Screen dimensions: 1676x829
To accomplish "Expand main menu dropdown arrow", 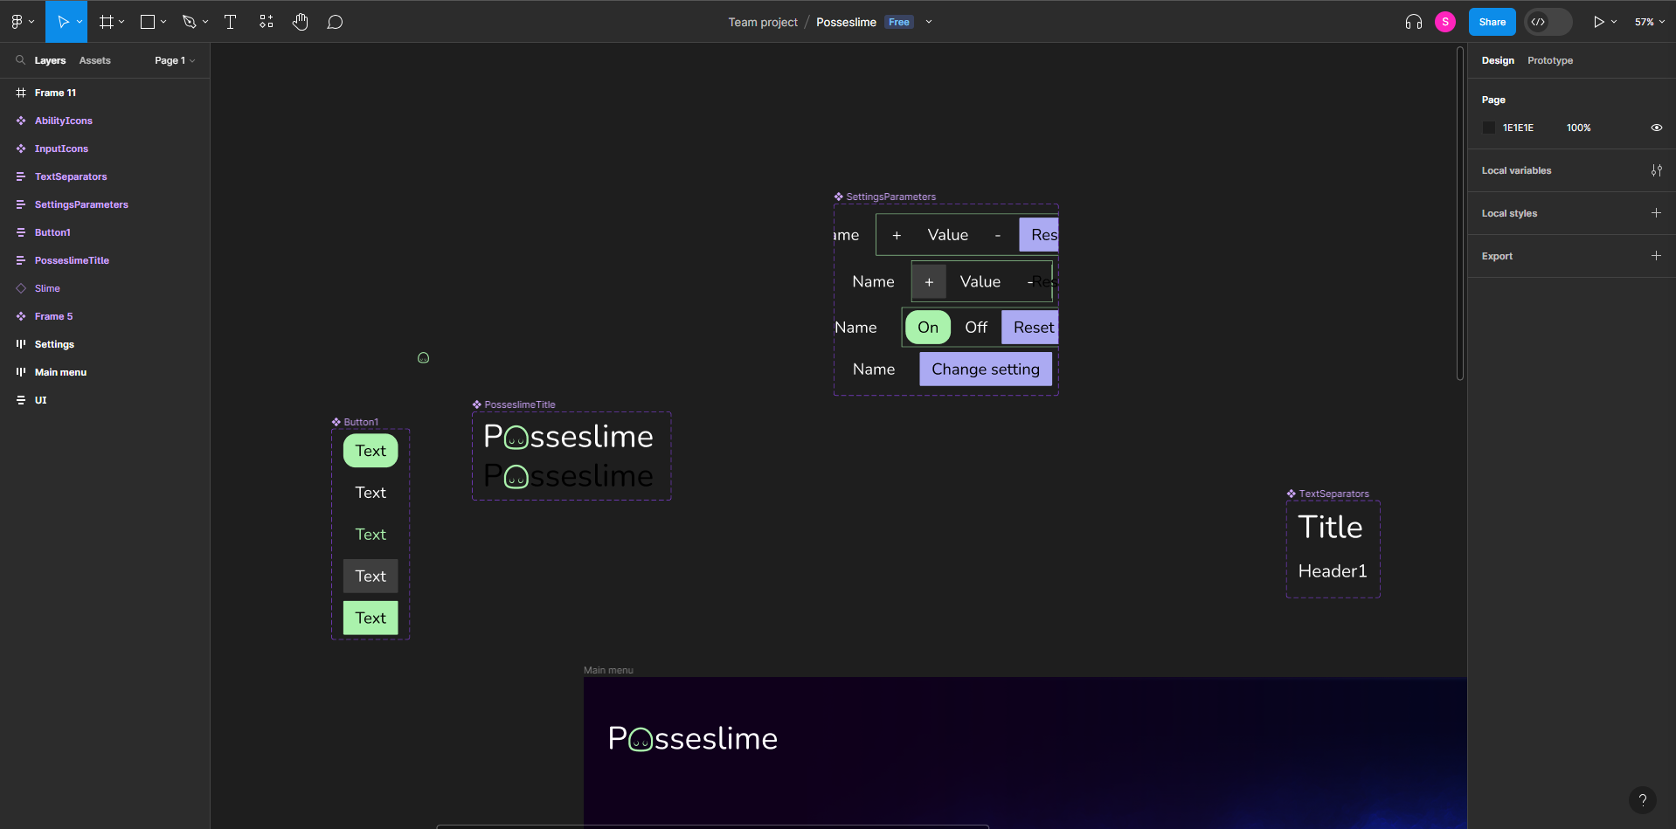I will (31, 22).
